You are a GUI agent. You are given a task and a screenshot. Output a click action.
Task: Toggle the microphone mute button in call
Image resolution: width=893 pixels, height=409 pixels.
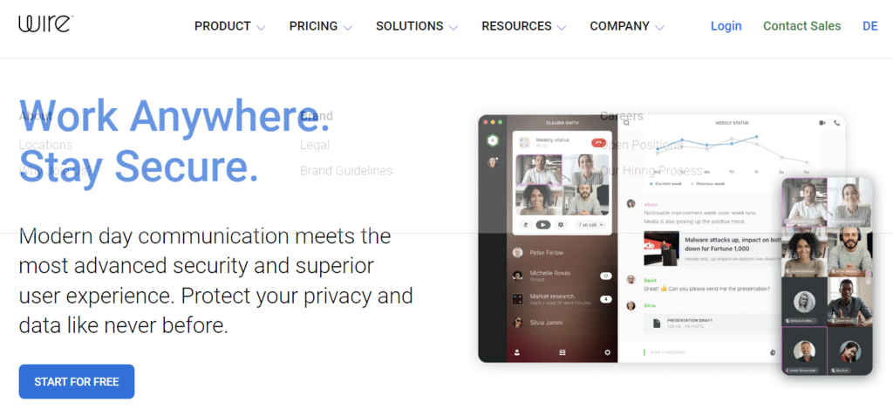pos(525,225)
